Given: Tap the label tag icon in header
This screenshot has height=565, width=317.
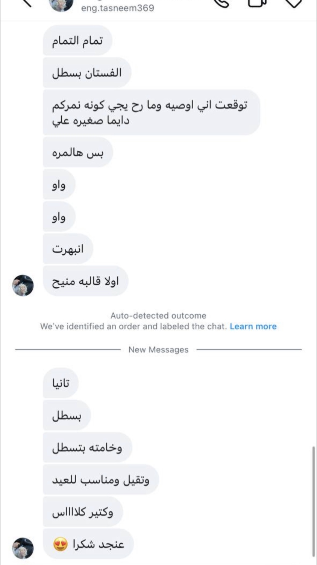Looking at the screenshot, I should [293, 2].
